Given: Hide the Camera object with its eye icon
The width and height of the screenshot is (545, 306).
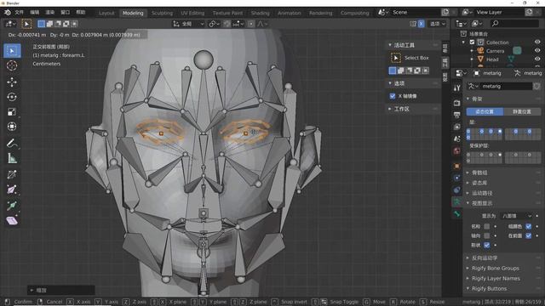Looking at the screenshot, I should point(537,51).
